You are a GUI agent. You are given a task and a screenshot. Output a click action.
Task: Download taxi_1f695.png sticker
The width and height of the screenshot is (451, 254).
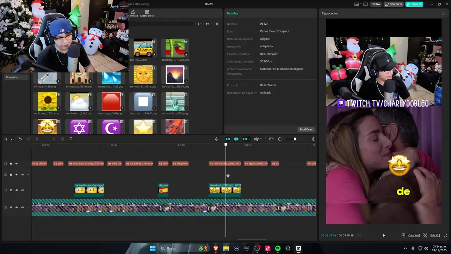[154, 54]
